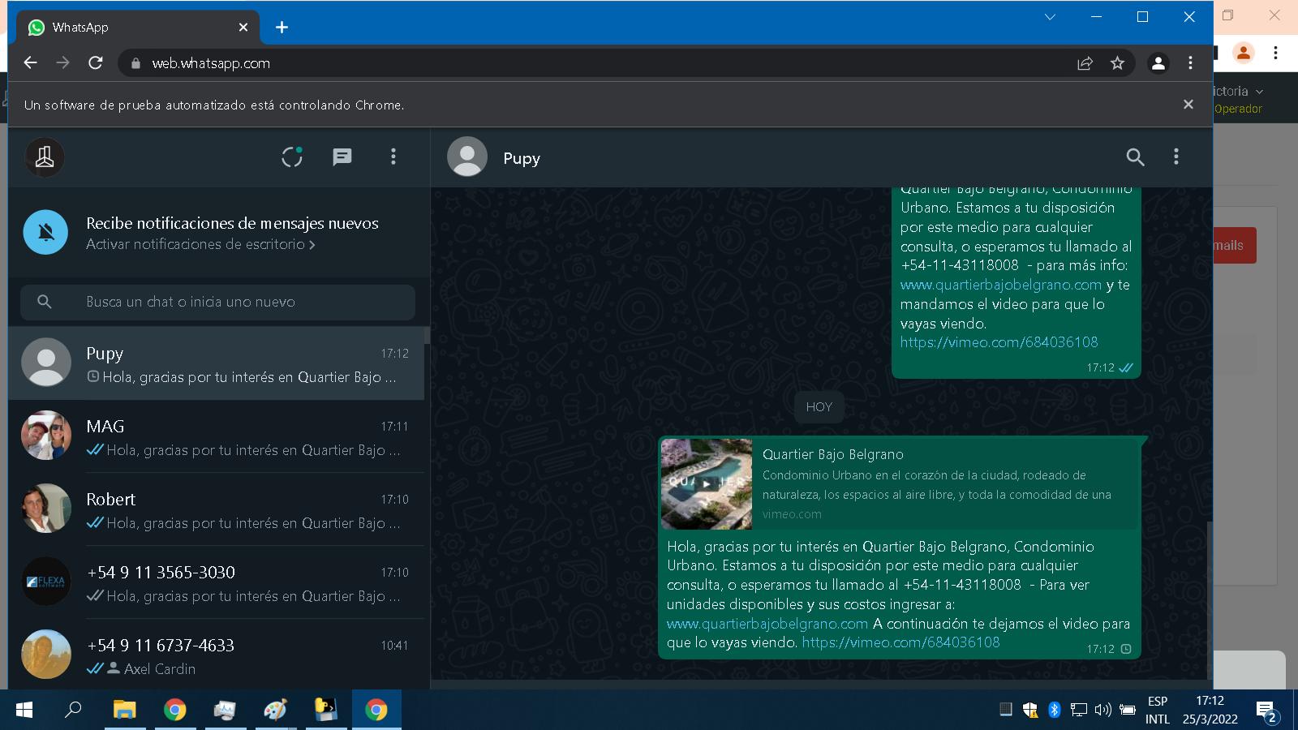
Task: Open vimeo link in upper message
Action: pyautogui.click(x=999, y=342)
